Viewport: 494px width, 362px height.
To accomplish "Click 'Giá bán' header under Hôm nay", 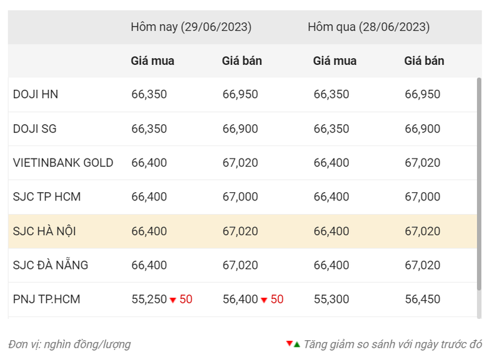I will [x=242, y=61].
